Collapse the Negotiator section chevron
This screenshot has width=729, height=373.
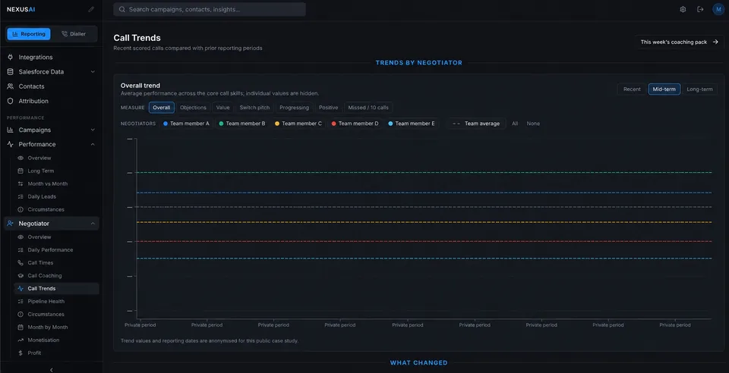click(x=93, y=224)
